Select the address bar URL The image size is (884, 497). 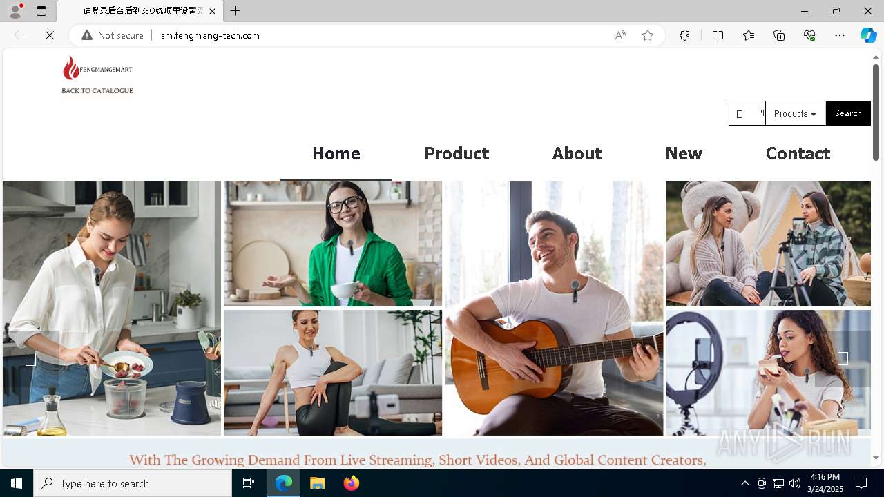tap(210, 35)
